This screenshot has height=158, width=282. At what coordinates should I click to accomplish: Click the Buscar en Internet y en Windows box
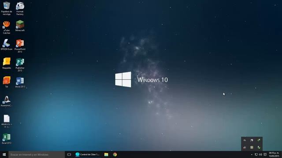pos(37,154)
